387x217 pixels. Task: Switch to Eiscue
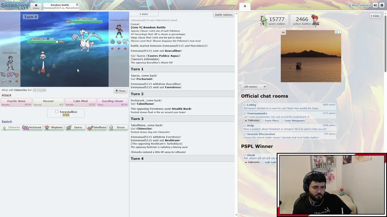[118, 127]
